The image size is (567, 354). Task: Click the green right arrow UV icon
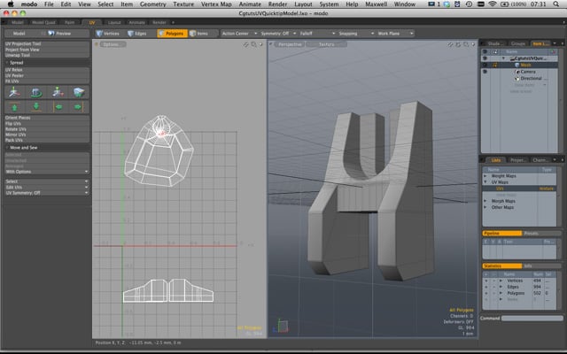(79, 107)
